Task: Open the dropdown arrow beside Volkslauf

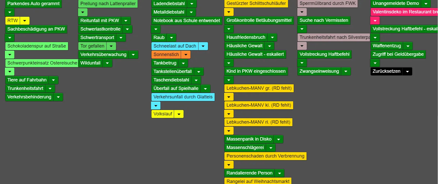Action: pos(179,114)
